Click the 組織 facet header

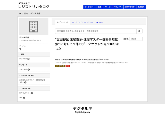coord(34,54)
